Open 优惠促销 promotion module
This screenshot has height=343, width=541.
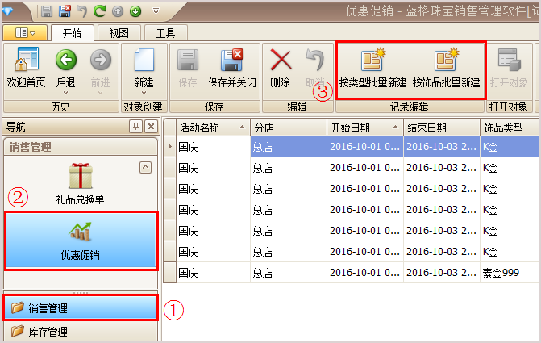[x=81, y=241]
